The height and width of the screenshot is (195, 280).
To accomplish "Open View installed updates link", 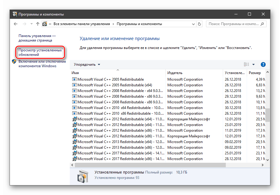I will click(40, 52).
